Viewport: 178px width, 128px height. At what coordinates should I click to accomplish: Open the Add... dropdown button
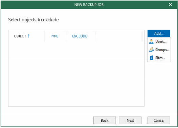(159, 33)
